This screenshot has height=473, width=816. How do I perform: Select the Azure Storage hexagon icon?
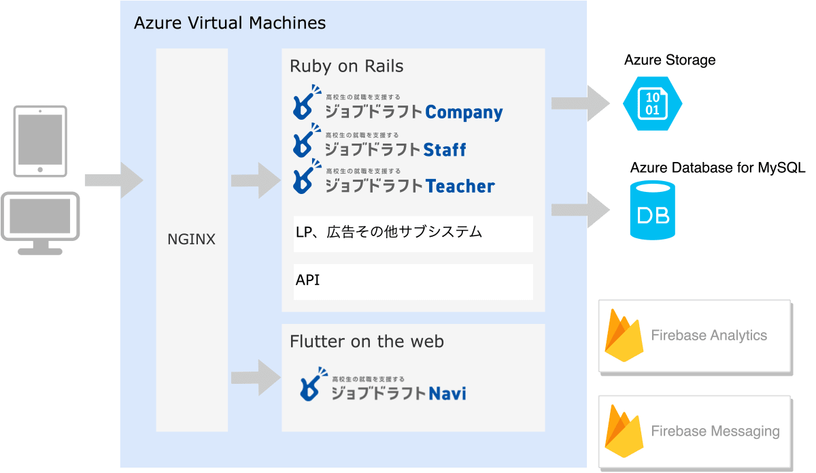pos(652,103)
